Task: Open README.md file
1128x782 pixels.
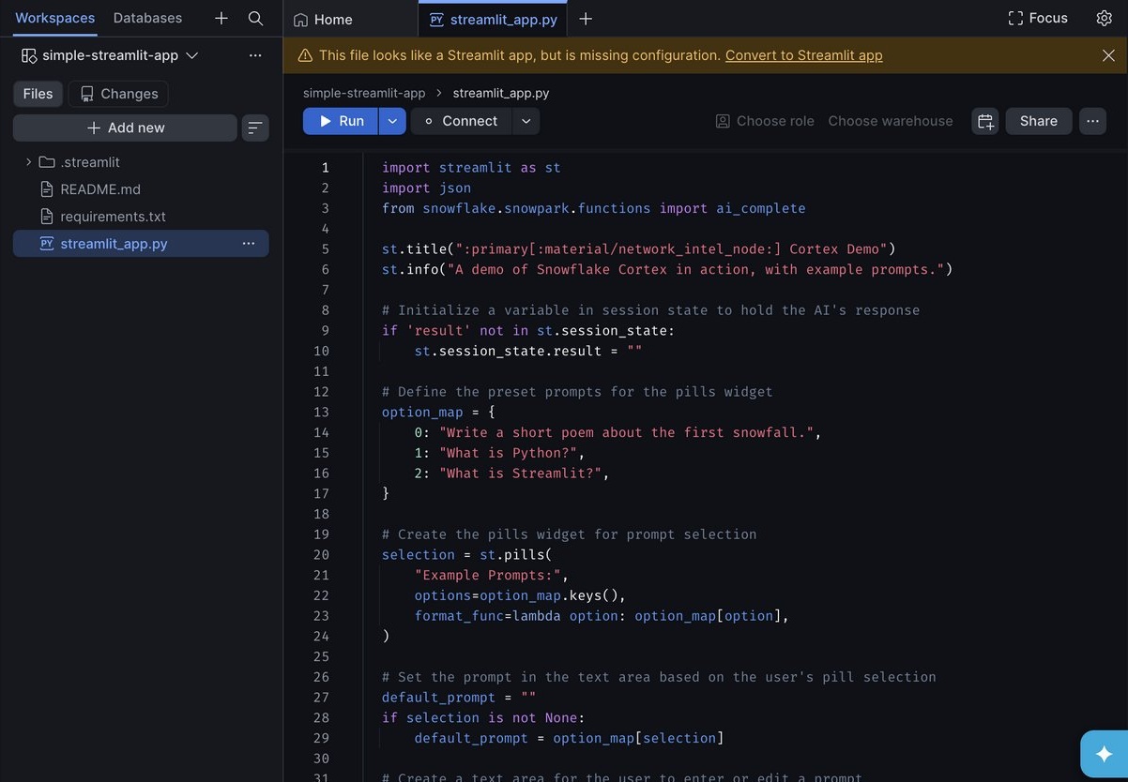Action: (100, 189)
